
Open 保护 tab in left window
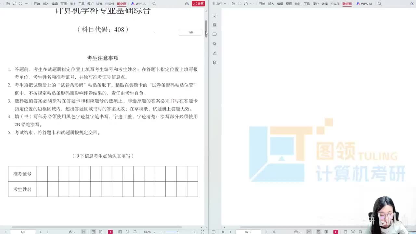(x=90, y=4)
